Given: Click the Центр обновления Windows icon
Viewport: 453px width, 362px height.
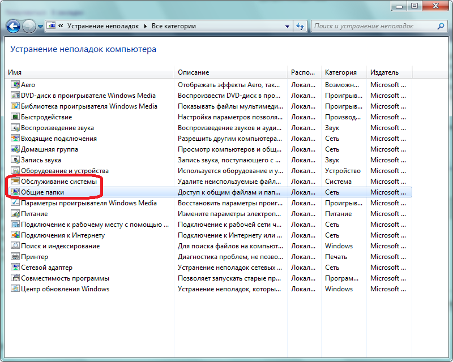Looking at the screenshot, I should [15, 289].
